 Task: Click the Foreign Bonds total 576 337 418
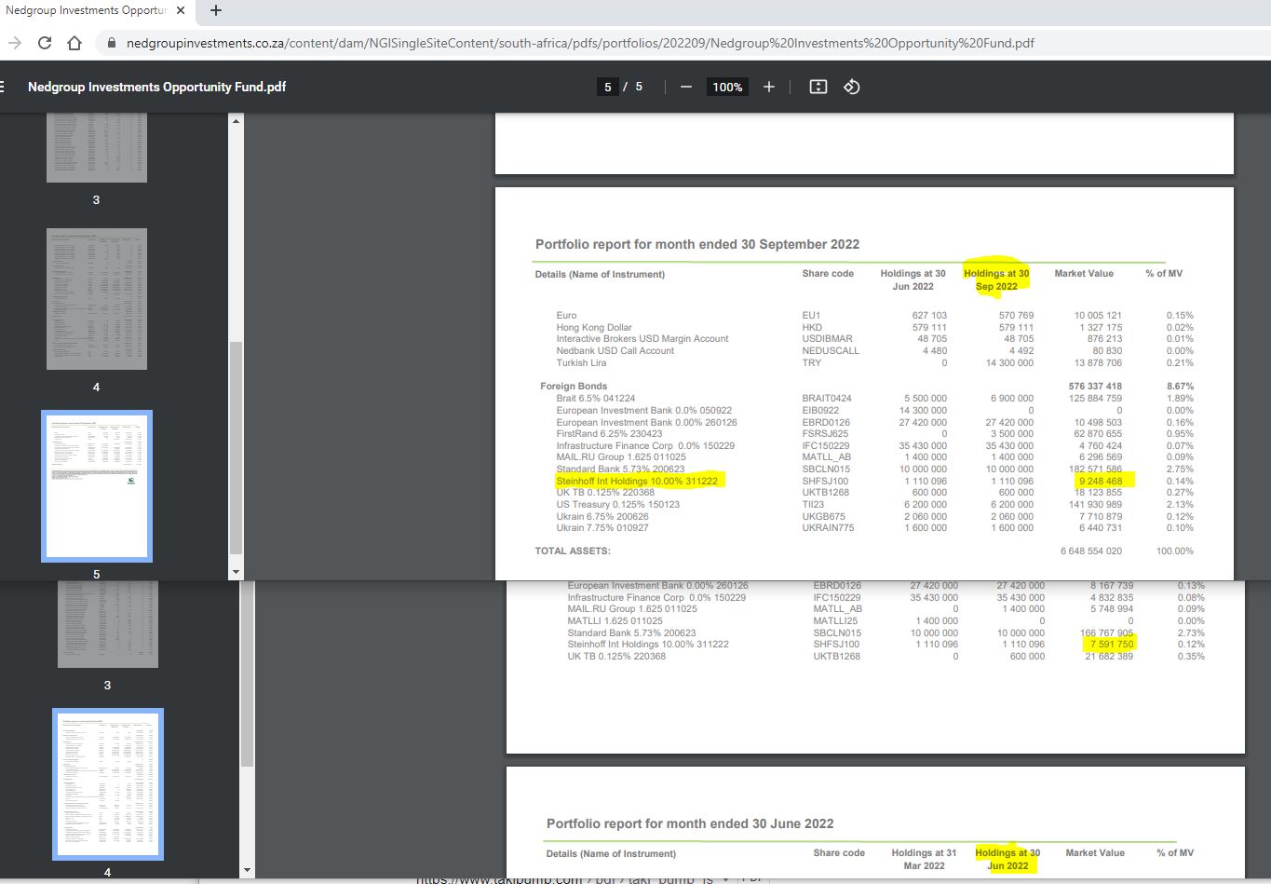click(1095, 386)
